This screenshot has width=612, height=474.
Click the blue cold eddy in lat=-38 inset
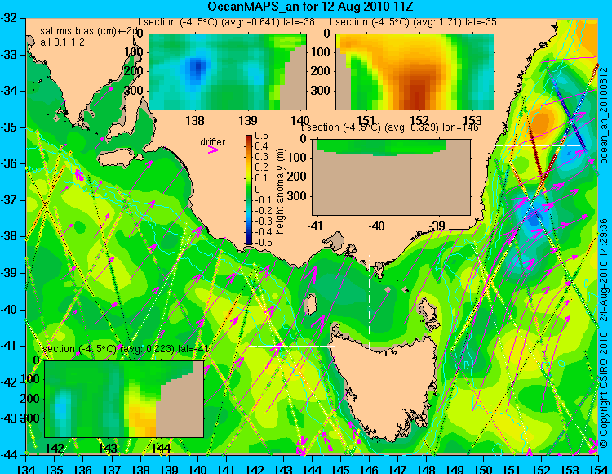pyautogui.click(x=197, y=69)
